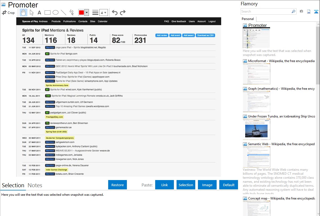This screenshot has height=216, width=320.
Task: Click the Indie Games Challenge tag
Action: pyautogui.click(x=57, y=170)
